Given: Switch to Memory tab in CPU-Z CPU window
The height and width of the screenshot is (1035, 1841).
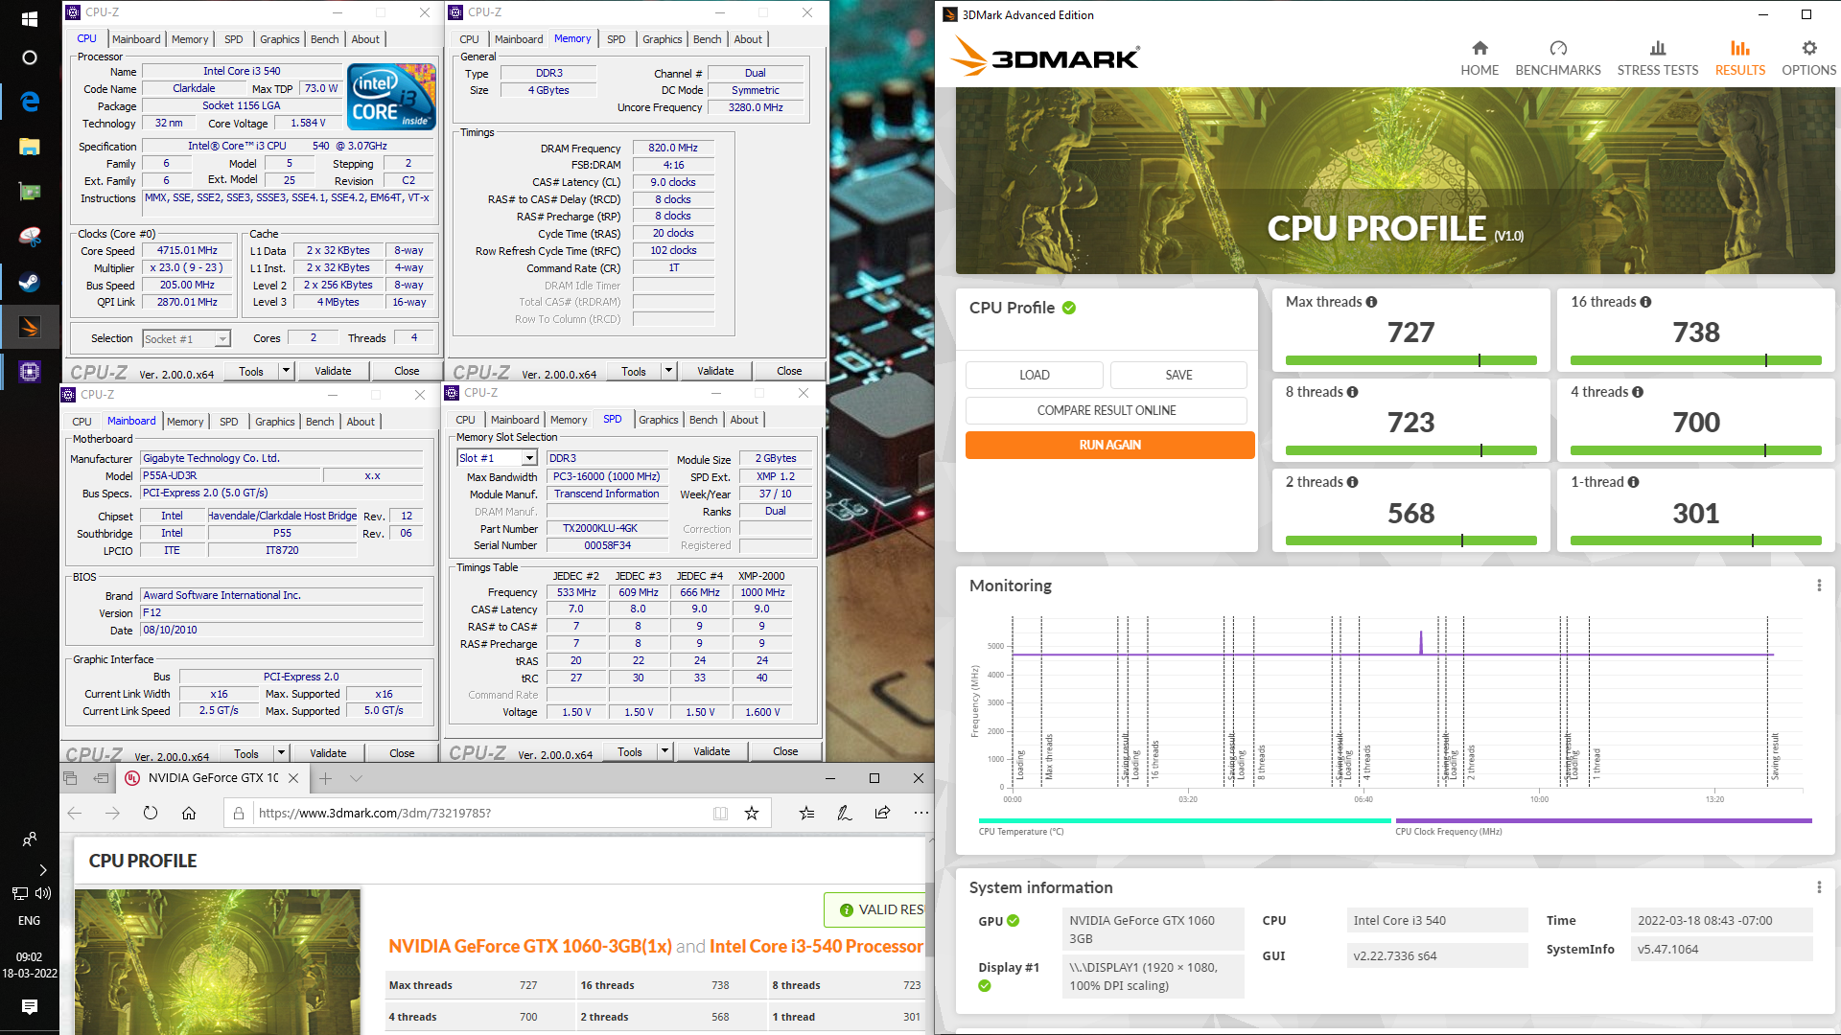Looking at the screenshot, I should coord(190,39).
